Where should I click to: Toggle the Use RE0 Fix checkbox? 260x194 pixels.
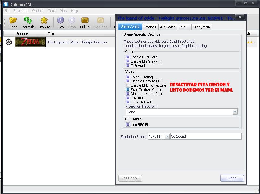(x=128, y=124)
